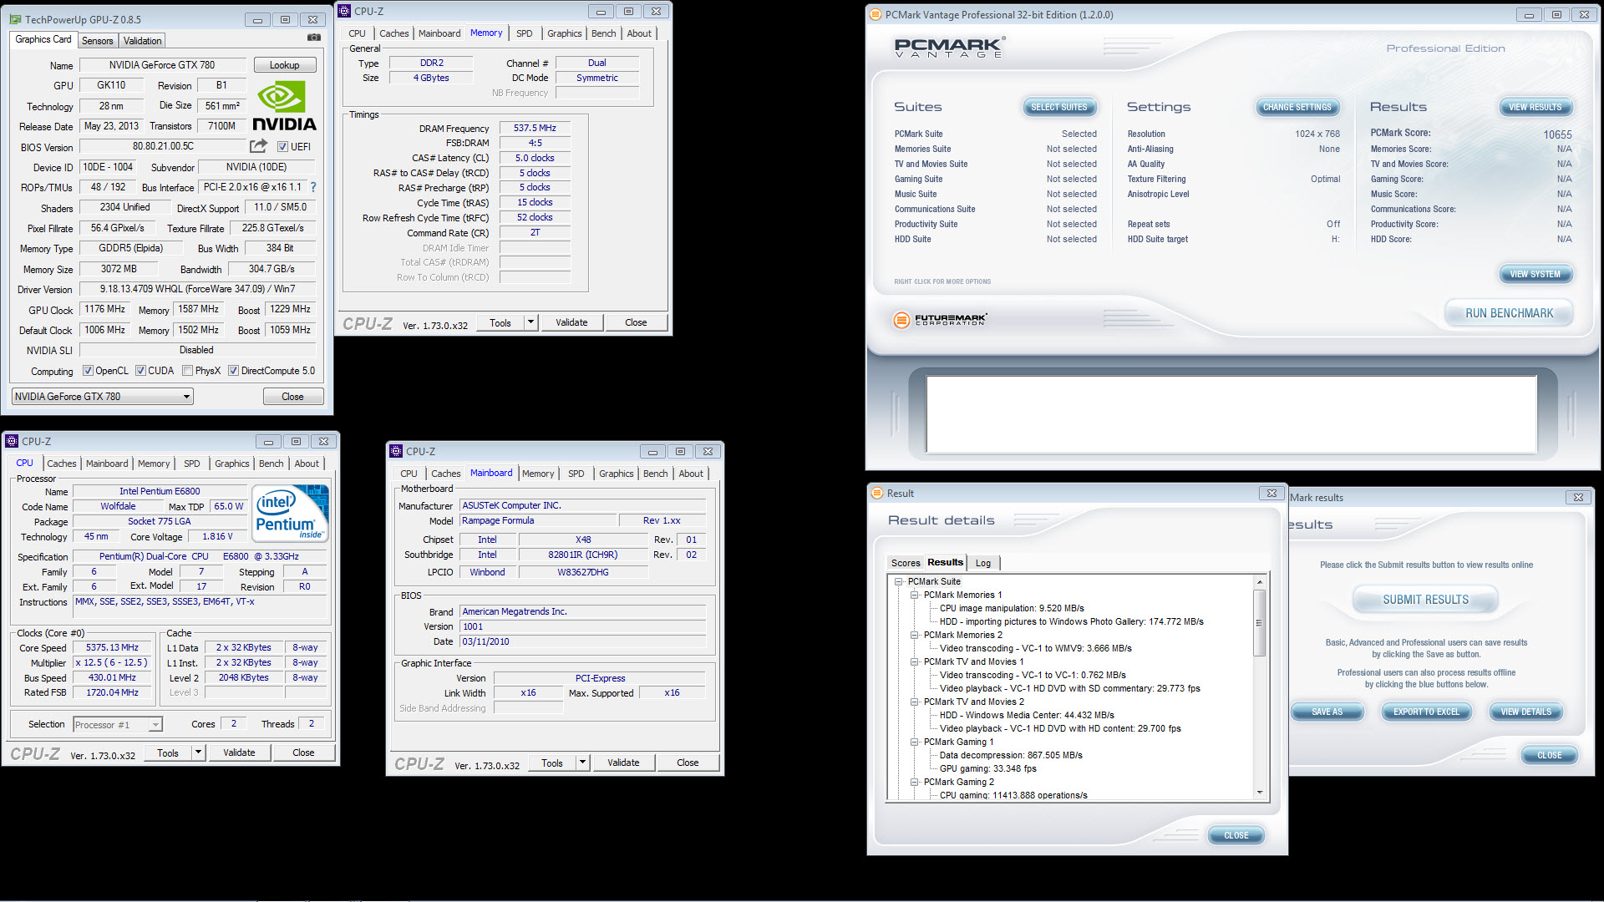The width and height of the screenshot is (1604, 902).
Task: Open the Validation tab in GPU-Z
Action: click(x=142, y=41)
